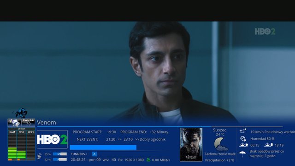
Task: Click the 42 % signal percentage
Action: click(x=47, y=160)
